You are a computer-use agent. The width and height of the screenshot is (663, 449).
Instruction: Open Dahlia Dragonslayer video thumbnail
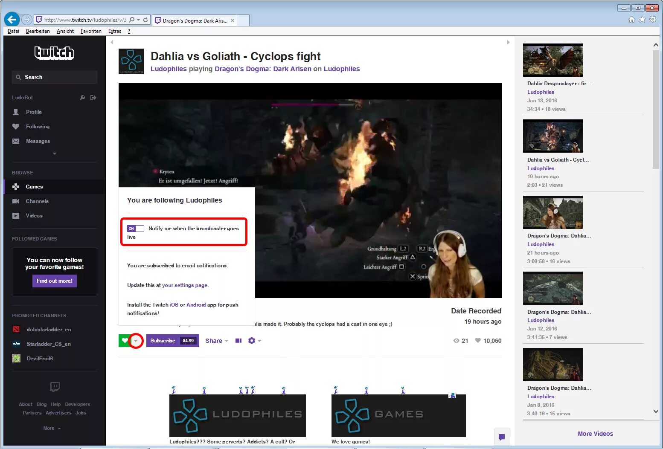click(553, 60)
